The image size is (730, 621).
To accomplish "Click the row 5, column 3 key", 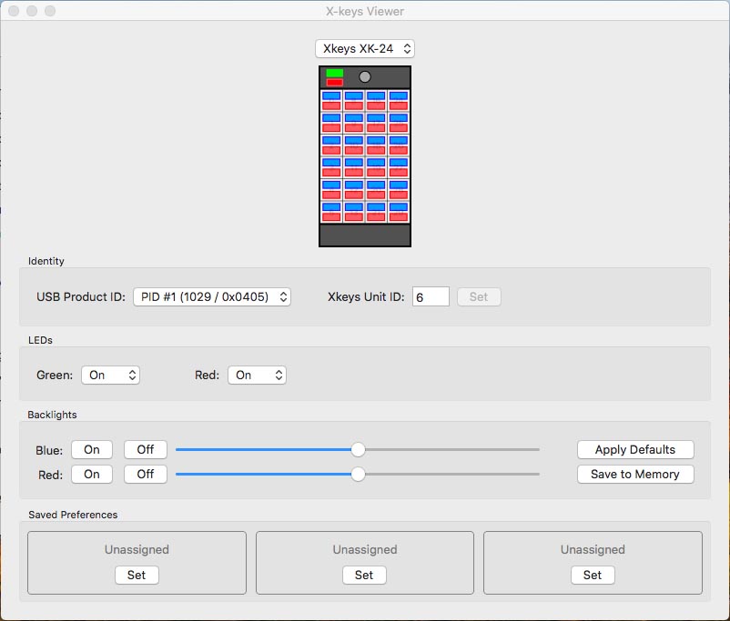I will [x=376, y=190].
